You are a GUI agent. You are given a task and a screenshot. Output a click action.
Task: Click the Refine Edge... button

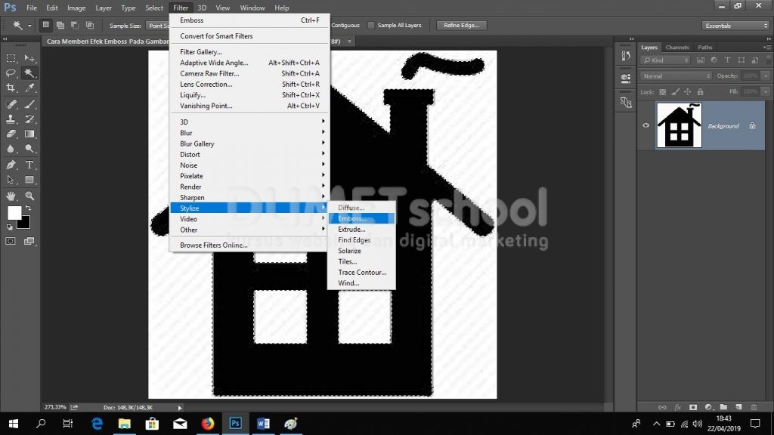(x=462, y=25)
